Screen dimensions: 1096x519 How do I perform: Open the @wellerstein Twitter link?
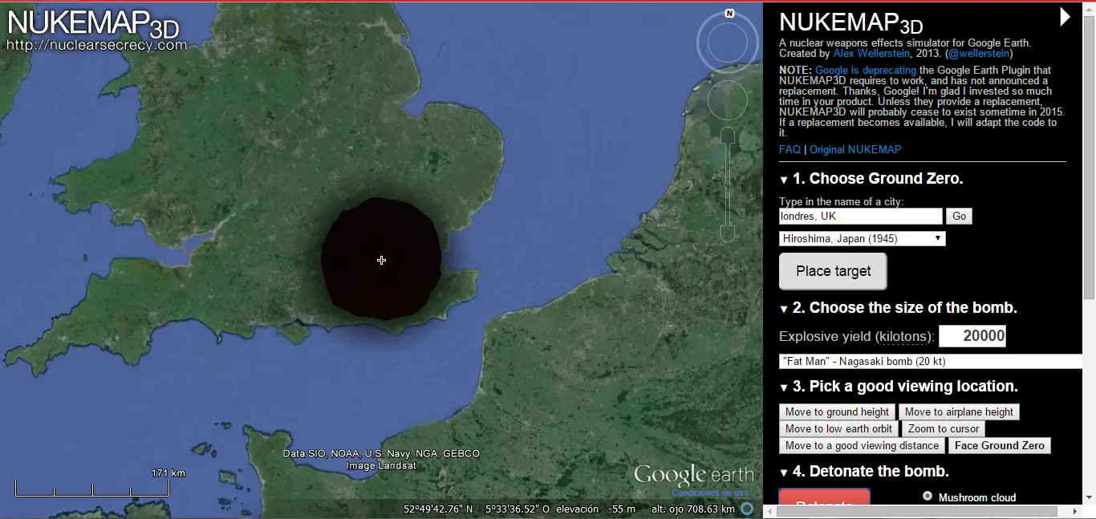pyautogui.click(x=978, y=54)
